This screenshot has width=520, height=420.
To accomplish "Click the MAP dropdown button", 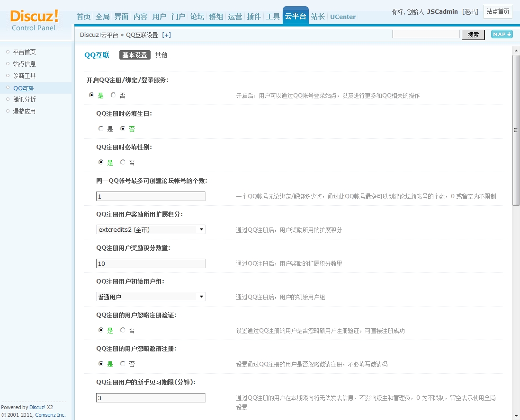I will [501, 34].
